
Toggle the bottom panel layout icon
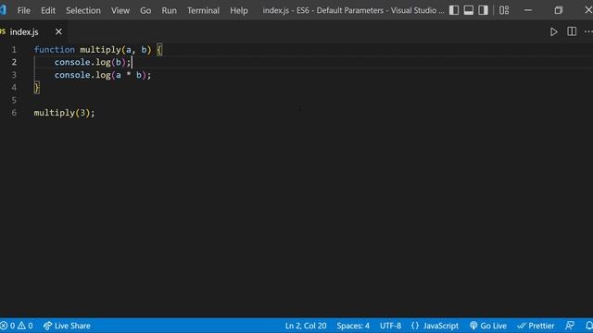(x=469, y=10)
